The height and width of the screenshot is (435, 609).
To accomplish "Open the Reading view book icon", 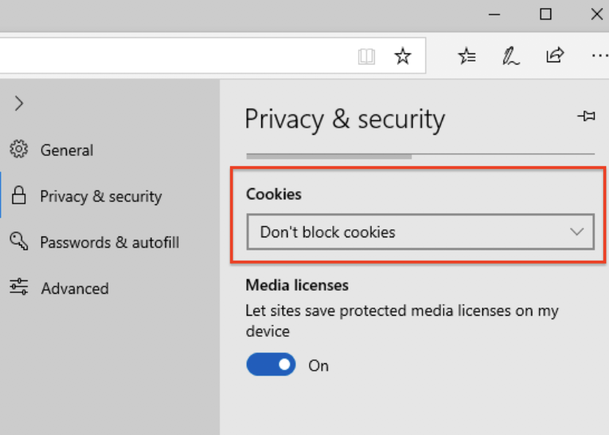I will point(366,56).
